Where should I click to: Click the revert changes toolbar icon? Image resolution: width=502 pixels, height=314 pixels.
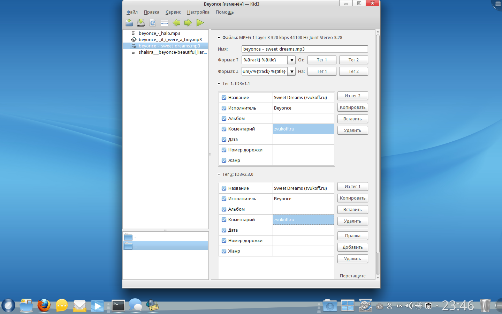(x=153, y=23)
